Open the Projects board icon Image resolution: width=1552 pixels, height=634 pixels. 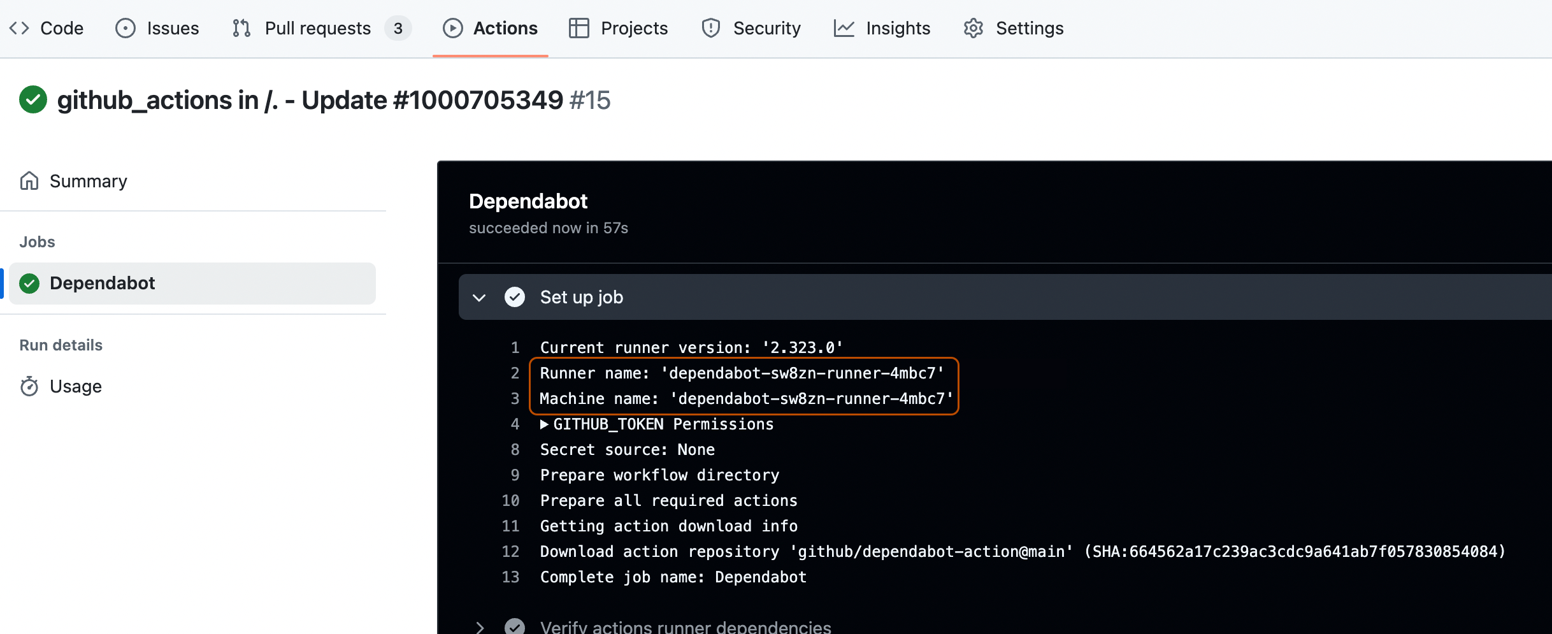[578, 28]
